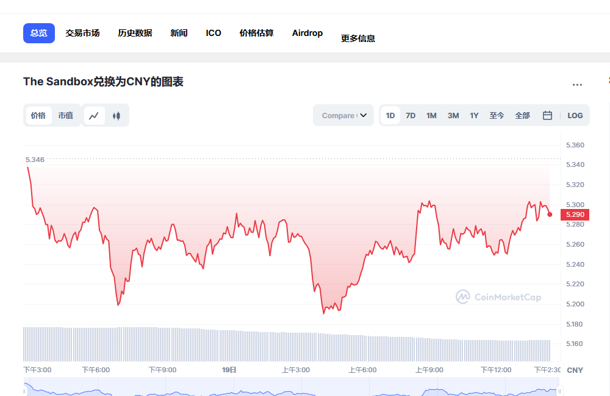Open the 历史数据 historical data tab

135,33
